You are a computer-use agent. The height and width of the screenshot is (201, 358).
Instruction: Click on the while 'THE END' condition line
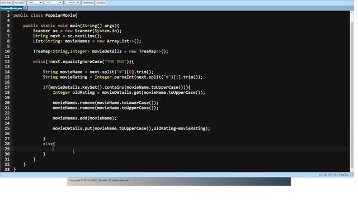tap(83, 62)
